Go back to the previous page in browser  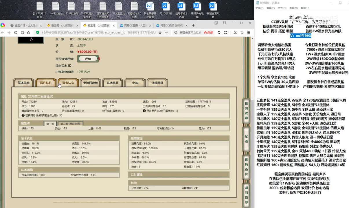3,33
